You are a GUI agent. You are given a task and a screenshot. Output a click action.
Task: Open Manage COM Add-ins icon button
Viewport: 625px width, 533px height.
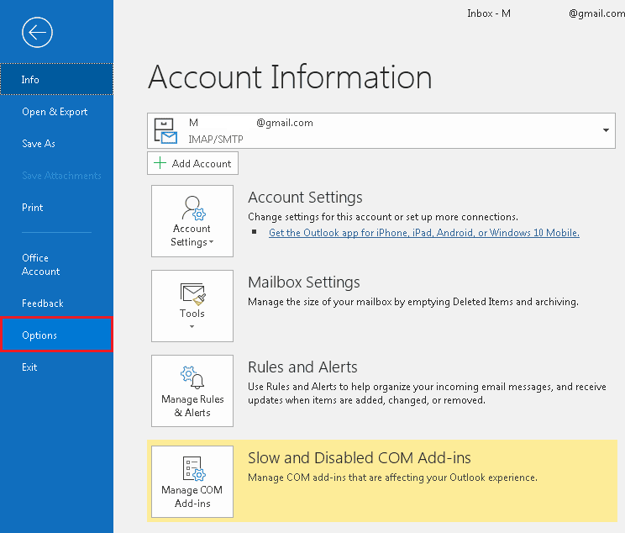click(x=192, y=482)
